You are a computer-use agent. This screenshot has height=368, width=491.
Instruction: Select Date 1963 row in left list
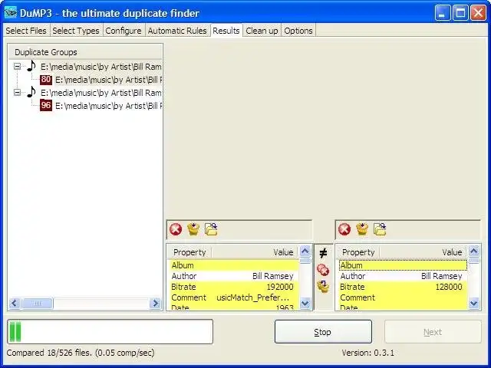233,307
